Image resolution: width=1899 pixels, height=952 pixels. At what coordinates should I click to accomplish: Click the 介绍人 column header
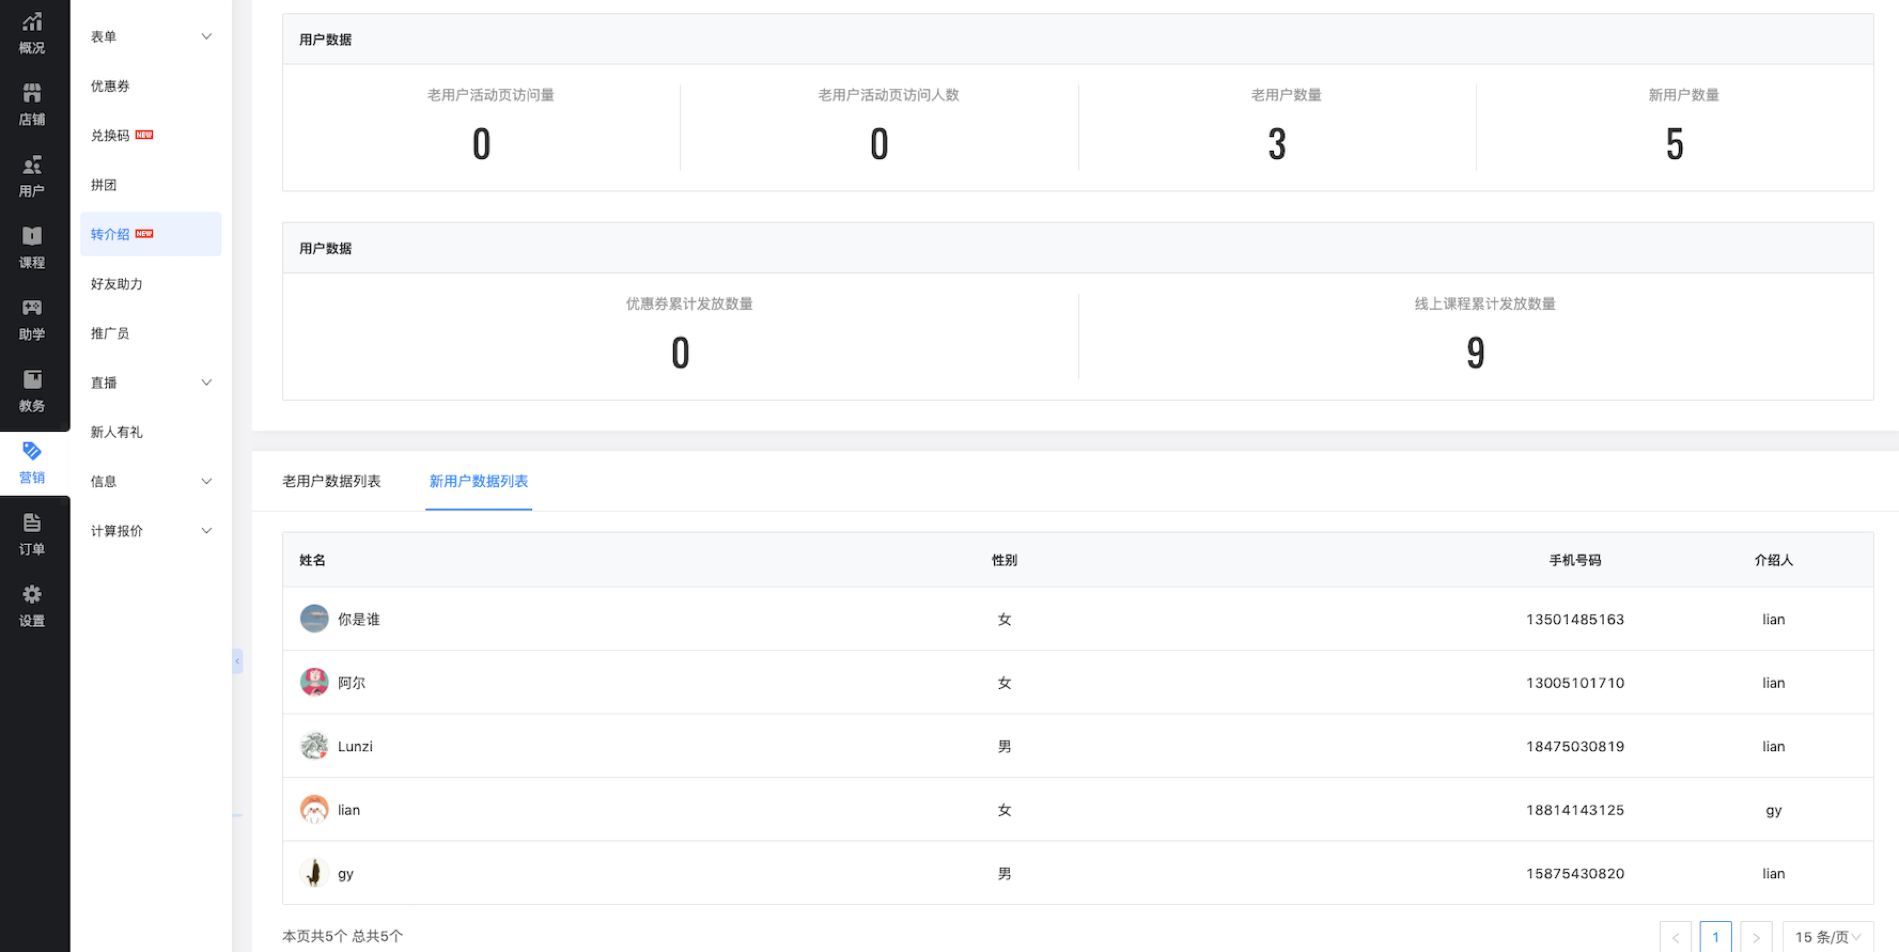(x=1773, y=560)
